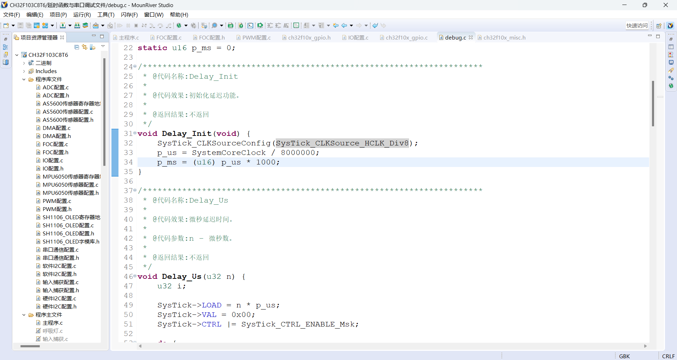Click the Step Return toolbar icon
The height and width of the screenshot is (360, 677).
coord(169,25)
